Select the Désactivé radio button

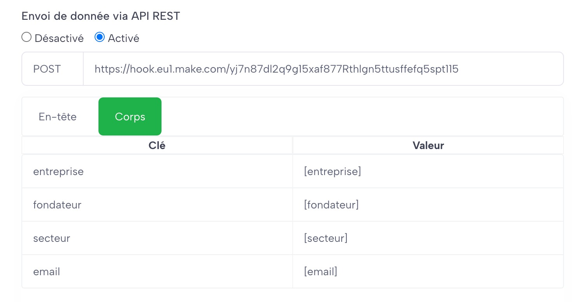[26, 38]
